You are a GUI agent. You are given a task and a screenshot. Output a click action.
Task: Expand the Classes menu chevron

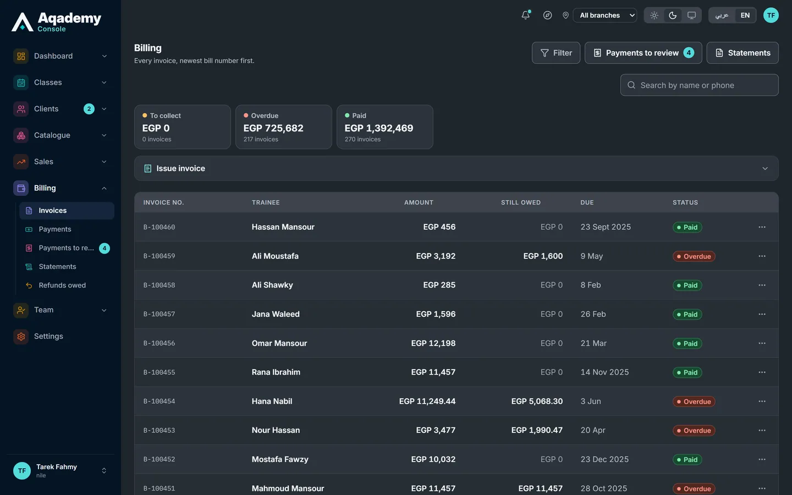[105, 82]
